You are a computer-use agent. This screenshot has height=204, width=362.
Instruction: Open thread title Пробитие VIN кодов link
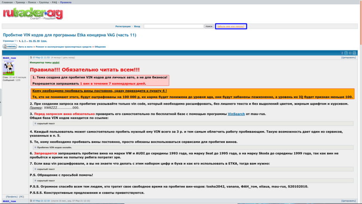pyautogui.click(x=70, y=35)
